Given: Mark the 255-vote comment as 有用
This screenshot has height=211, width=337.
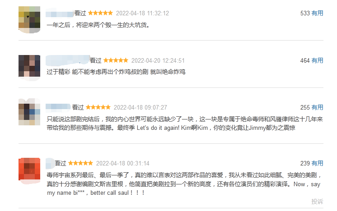Looking at the screenshot, I should (317, 107).
